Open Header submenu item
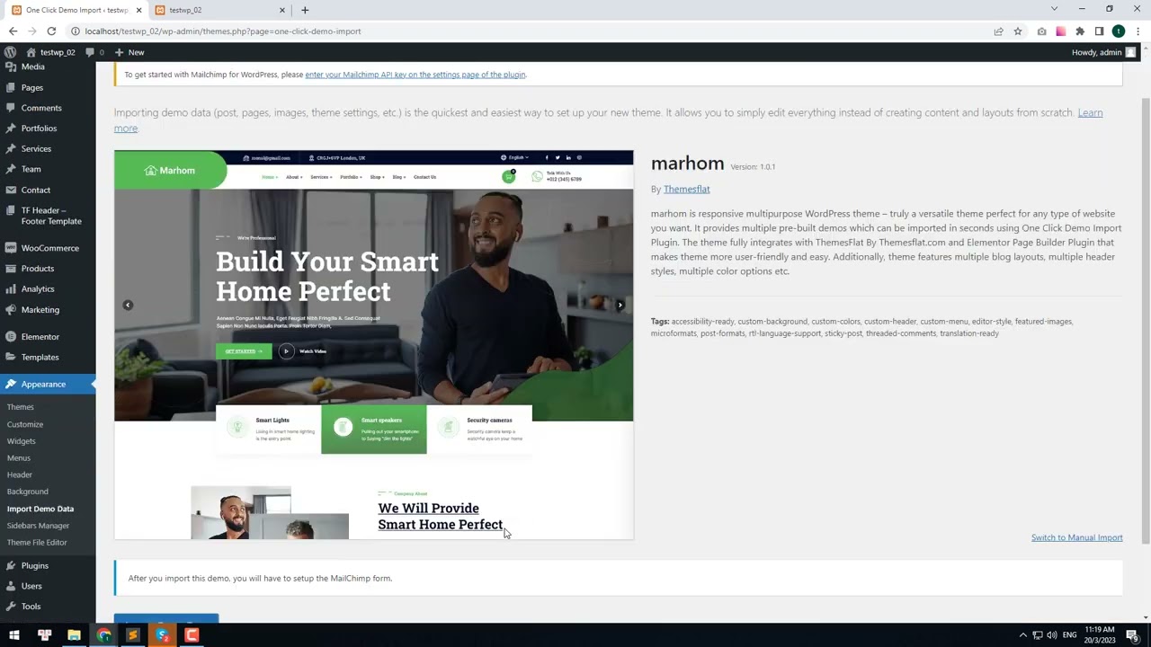Image resolution: width=1151 pixels, height=647 pixels. 20,474
